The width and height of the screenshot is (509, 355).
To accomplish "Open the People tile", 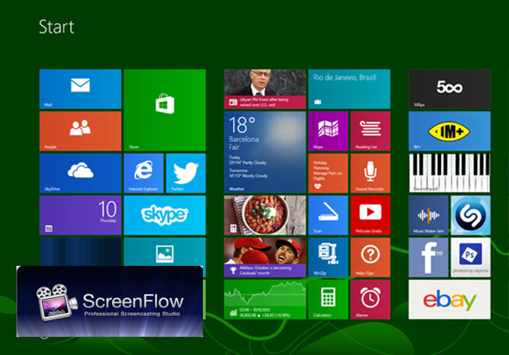I will pyautogui.click(x=80, y=131).
